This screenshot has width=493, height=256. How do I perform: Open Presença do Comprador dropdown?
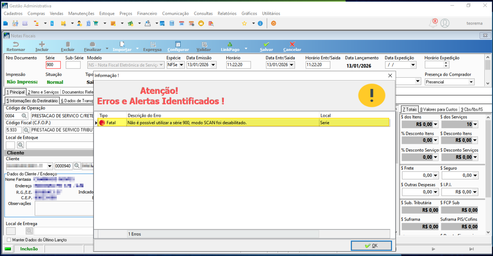tap(471, 82)
